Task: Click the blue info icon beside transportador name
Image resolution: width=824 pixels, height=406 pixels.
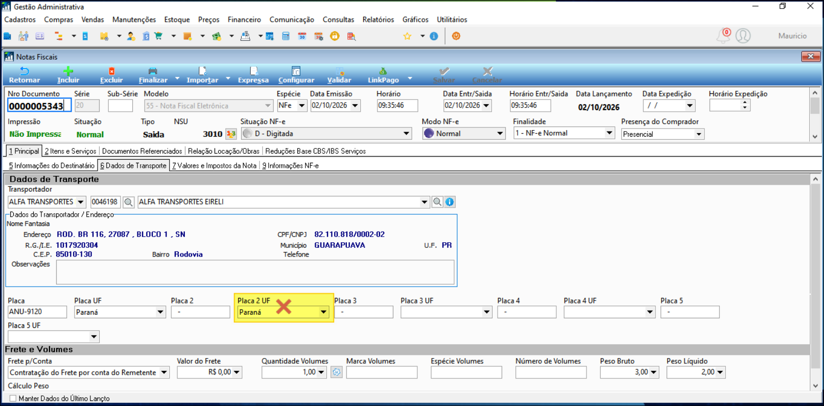Action: coord(450,202)
